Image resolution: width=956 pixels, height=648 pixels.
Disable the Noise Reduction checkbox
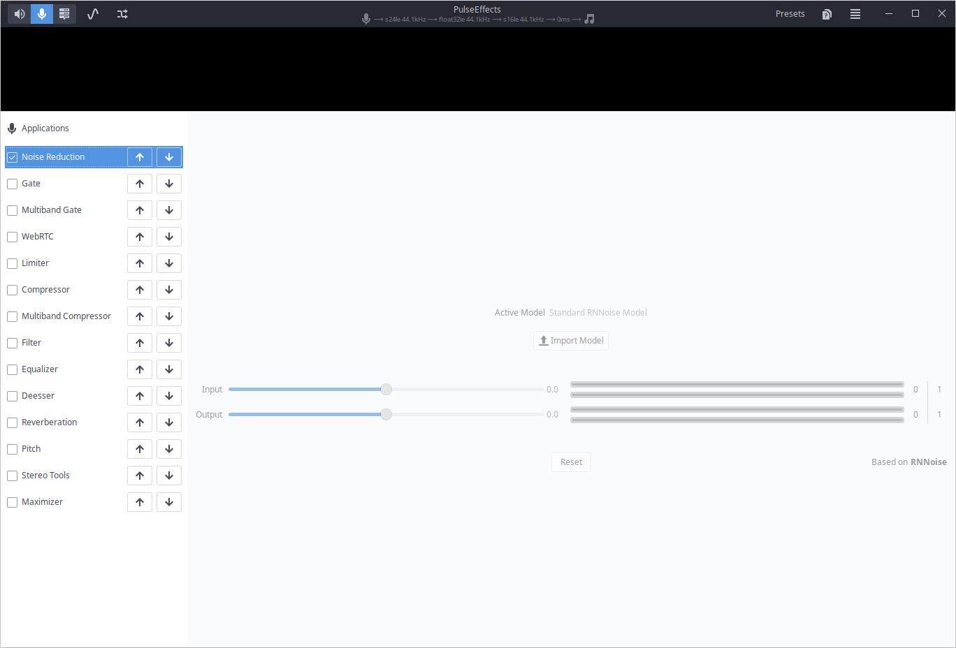click(x=13, y=157)
